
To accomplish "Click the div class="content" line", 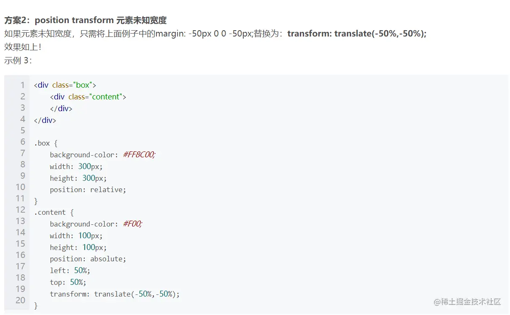I will [88, 97].
